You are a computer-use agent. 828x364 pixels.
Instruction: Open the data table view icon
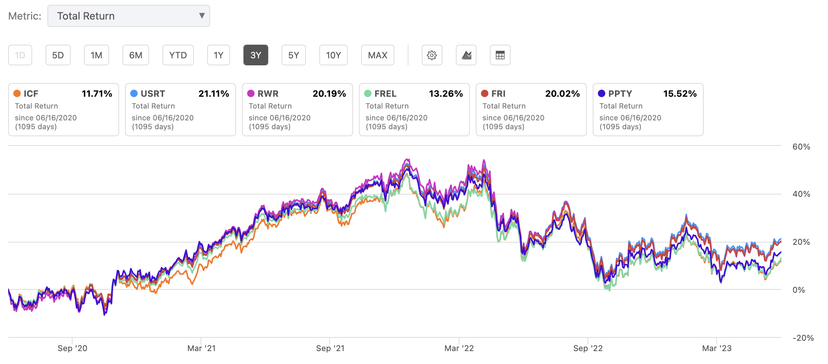[500, 55]
